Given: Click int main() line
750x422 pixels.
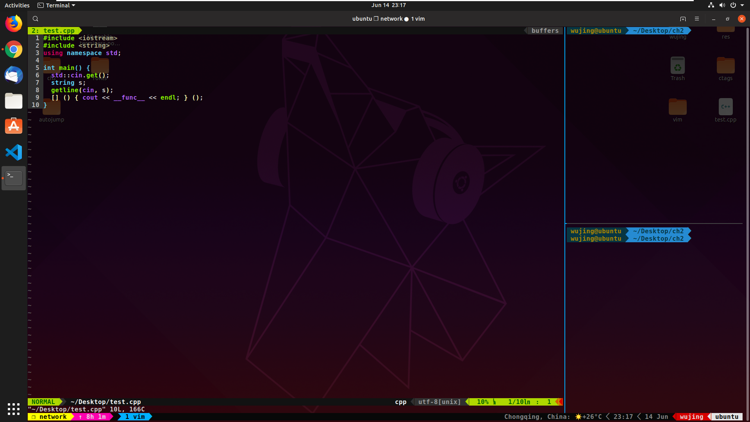Looking at the screenshot, I should (66, 68).
